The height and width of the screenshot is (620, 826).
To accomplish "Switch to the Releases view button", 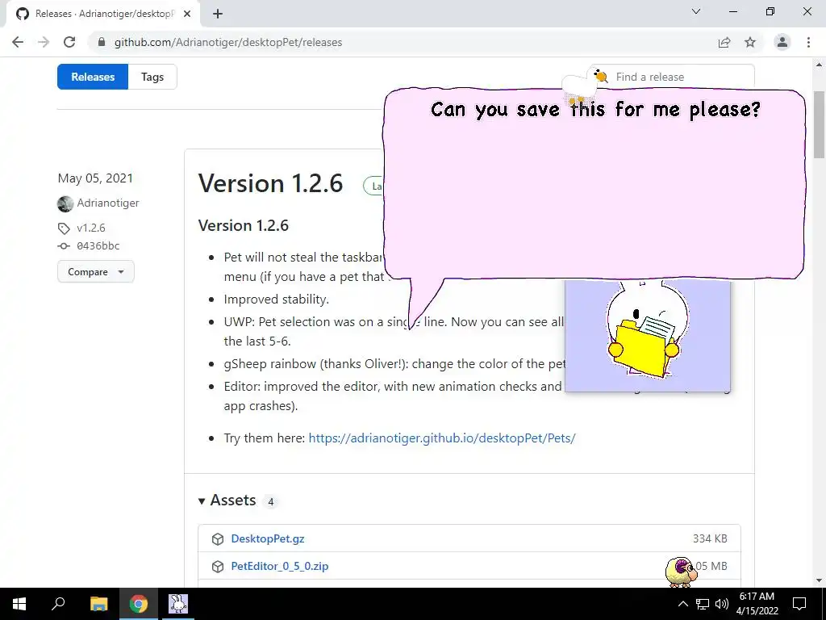I will point(93,77).
